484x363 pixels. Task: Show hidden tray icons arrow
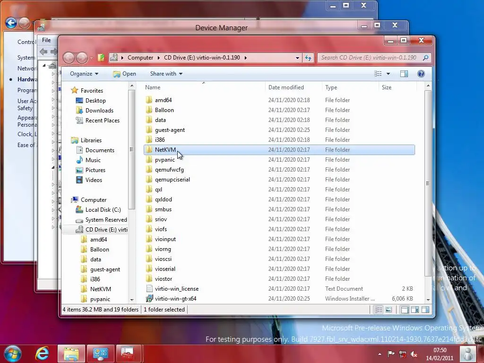click(380, 354)
